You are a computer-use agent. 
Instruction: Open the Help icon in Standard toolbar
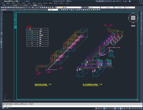[53, 8]
